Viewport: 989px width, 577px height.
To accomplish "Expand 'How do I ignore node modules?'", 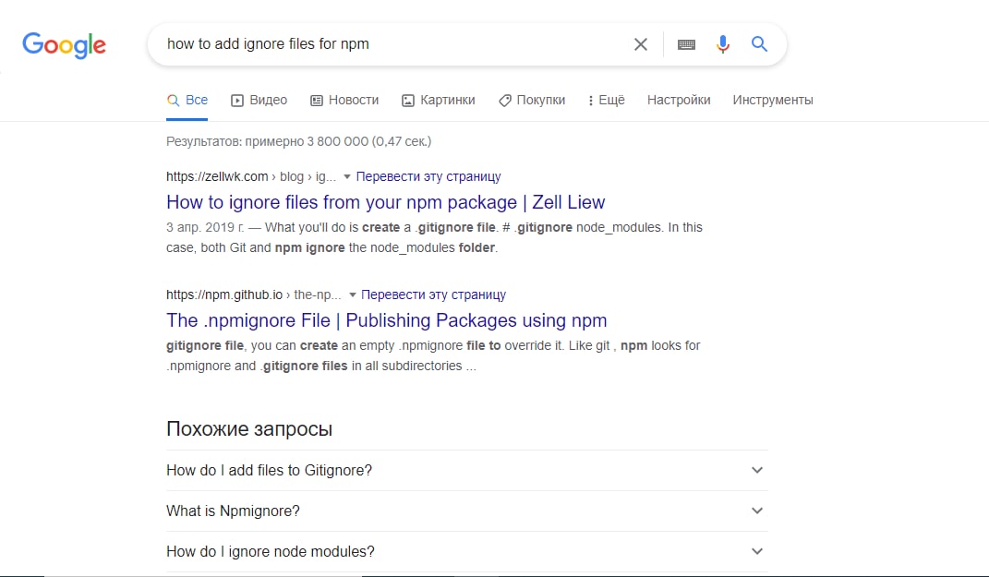I will point(466,551).
